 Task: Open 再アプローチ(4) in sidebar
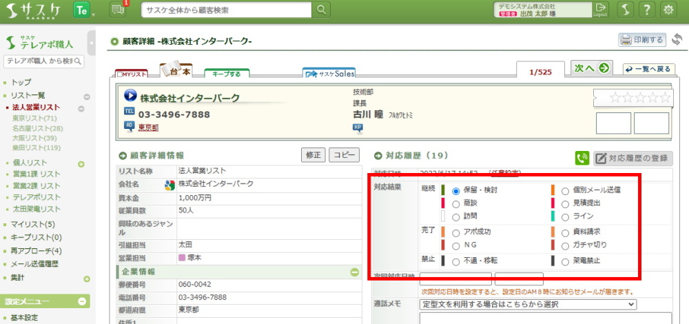point(37,251)
